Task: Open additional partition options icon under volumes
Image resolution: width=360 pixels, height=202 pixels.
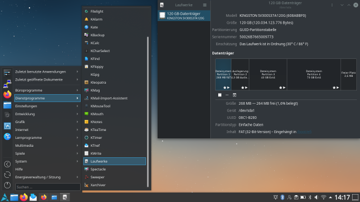Action: (235, 95)
